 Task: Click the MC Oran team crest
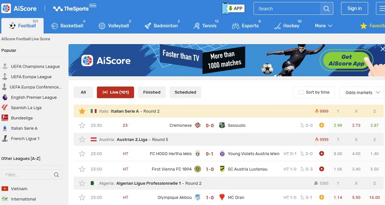222,197
